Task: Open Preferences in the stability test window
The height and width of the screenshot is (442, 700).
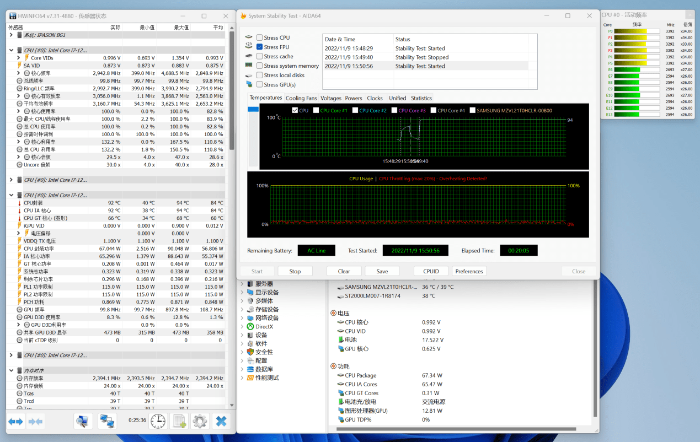Action: (x=469, y=271)
